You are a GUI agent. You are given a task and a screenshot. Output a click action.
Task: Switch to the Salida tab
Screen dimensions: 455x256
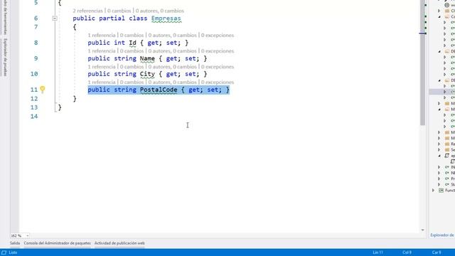pyautogui.click(x=15, y=243)
